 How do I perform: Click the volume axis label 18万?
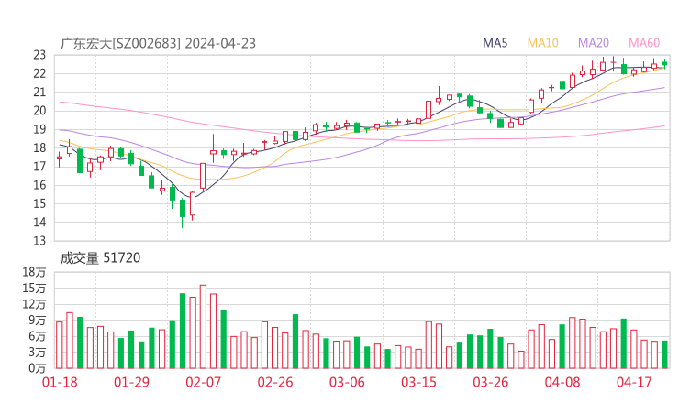[34, 272]
